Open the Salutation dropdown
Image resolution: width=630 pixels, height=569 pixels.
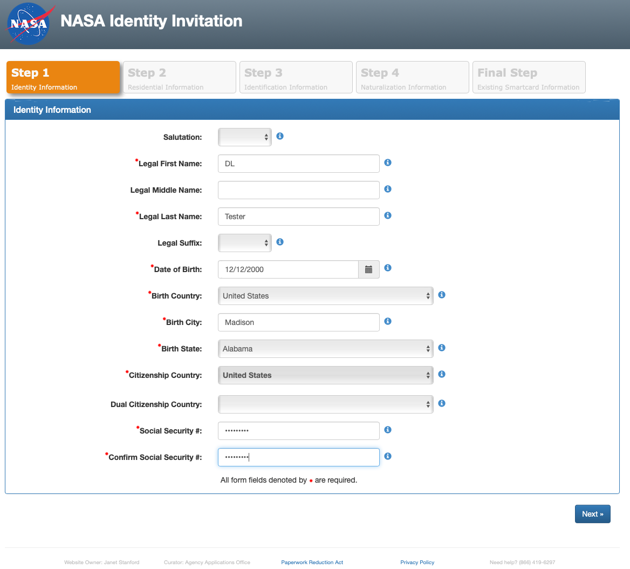245,137
